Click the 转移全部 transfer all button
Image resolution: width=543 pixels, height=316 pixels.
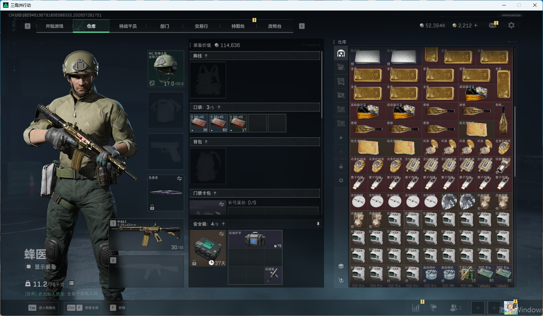[x=83, y=308]
